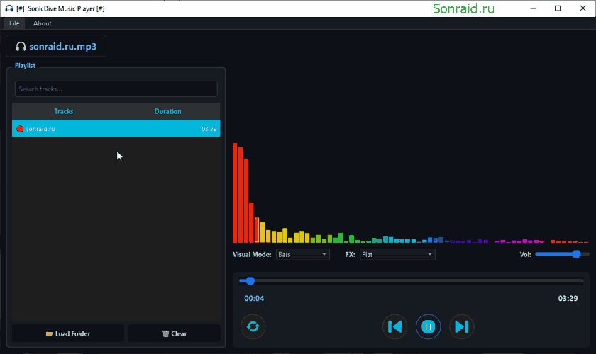This screenshot has width=596, height=354.
Task: Click the Duration column header
Action: pos(167,111)
